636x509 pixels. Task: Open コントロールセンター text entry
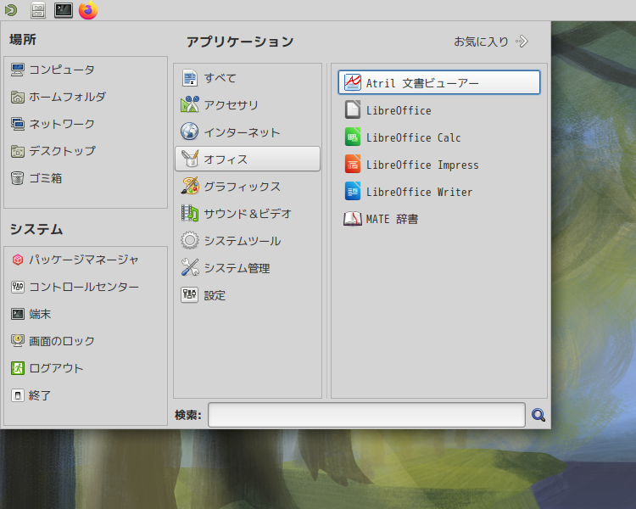click(x=84, y=287)
